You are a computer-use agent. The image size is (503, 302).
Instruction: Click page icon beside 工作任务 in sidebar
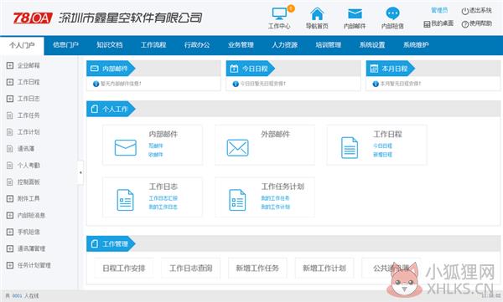click(x=10, y=115)
